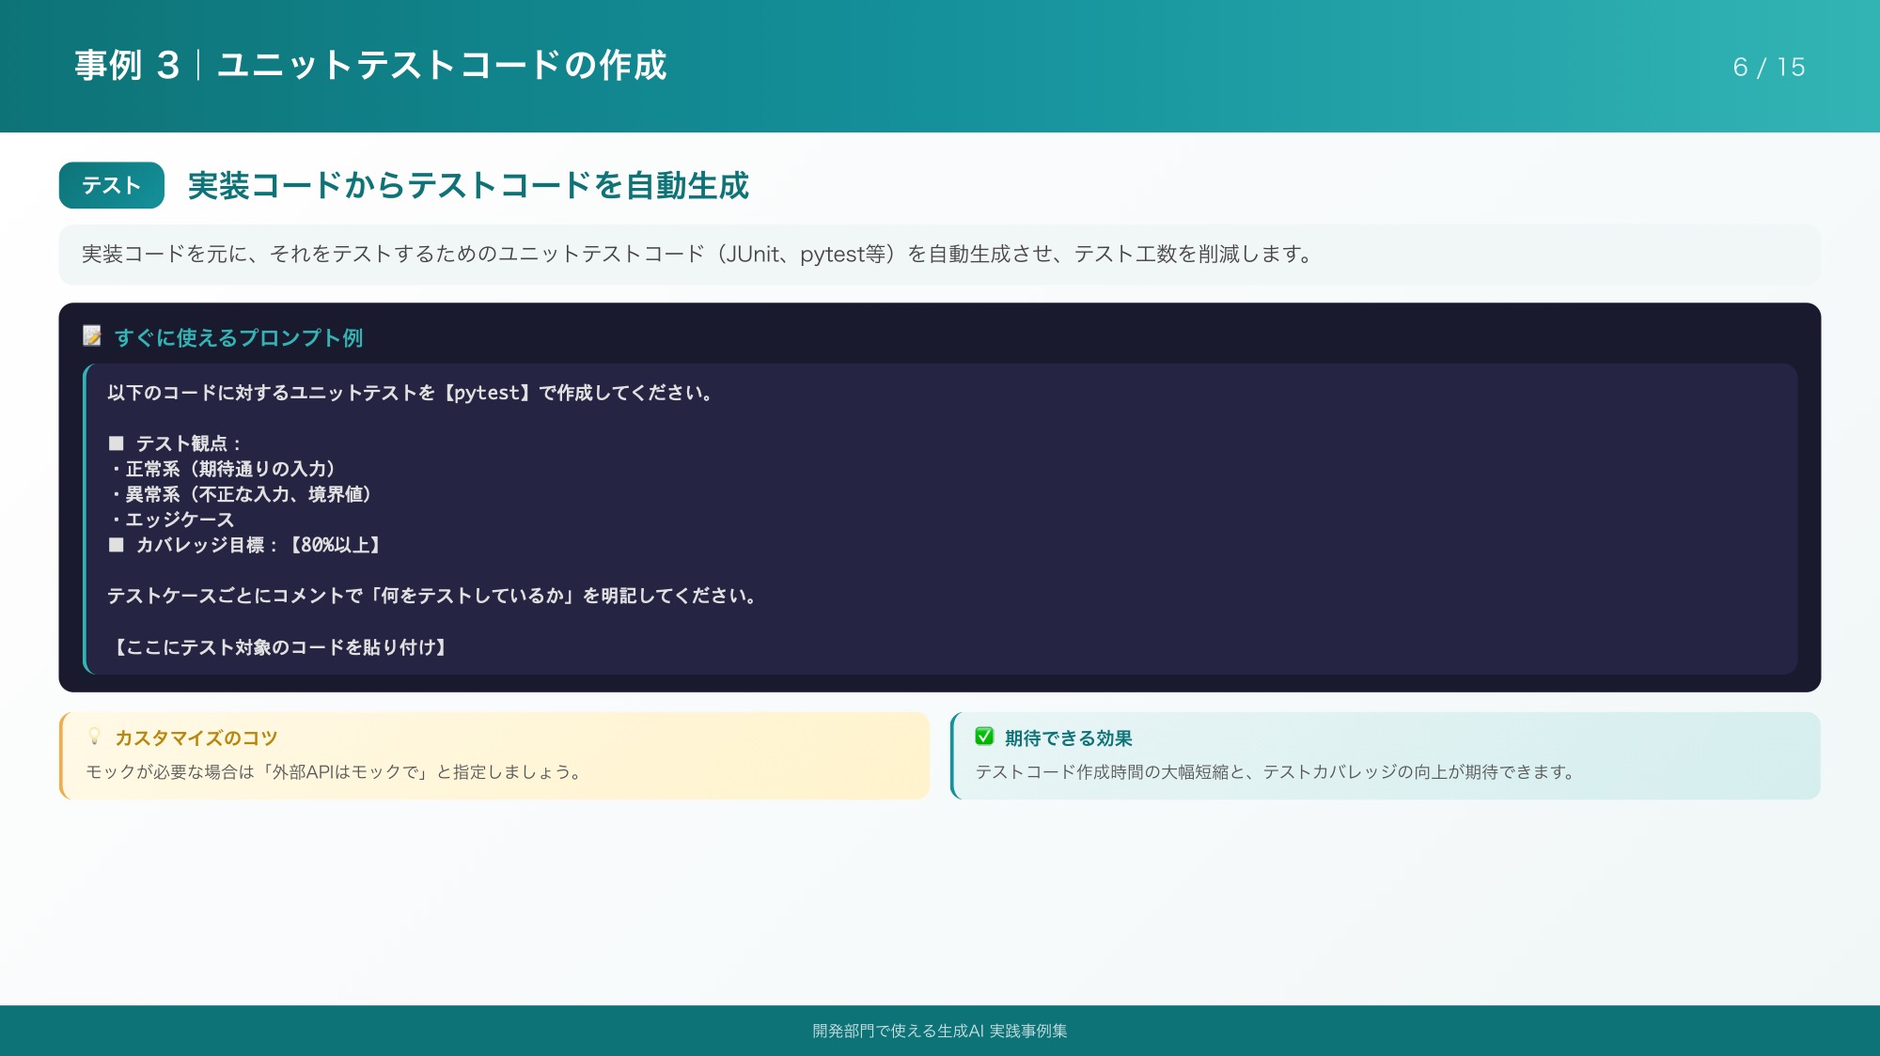Click the ■ テスト観点： line
The width and height of the screenshot is (1880, 1056).
pos(175,443)
